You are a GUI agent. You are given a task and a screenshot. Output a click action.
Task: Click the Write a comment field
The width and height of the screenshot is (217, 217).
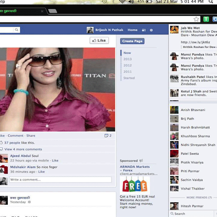[60, 180]
